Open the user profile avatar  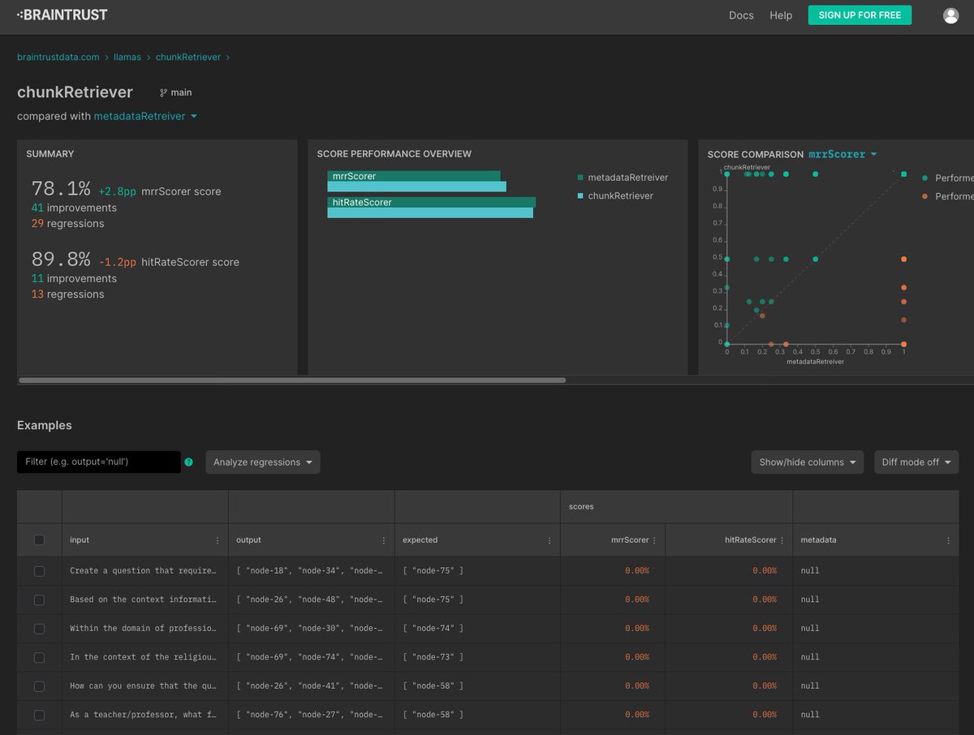950,15
